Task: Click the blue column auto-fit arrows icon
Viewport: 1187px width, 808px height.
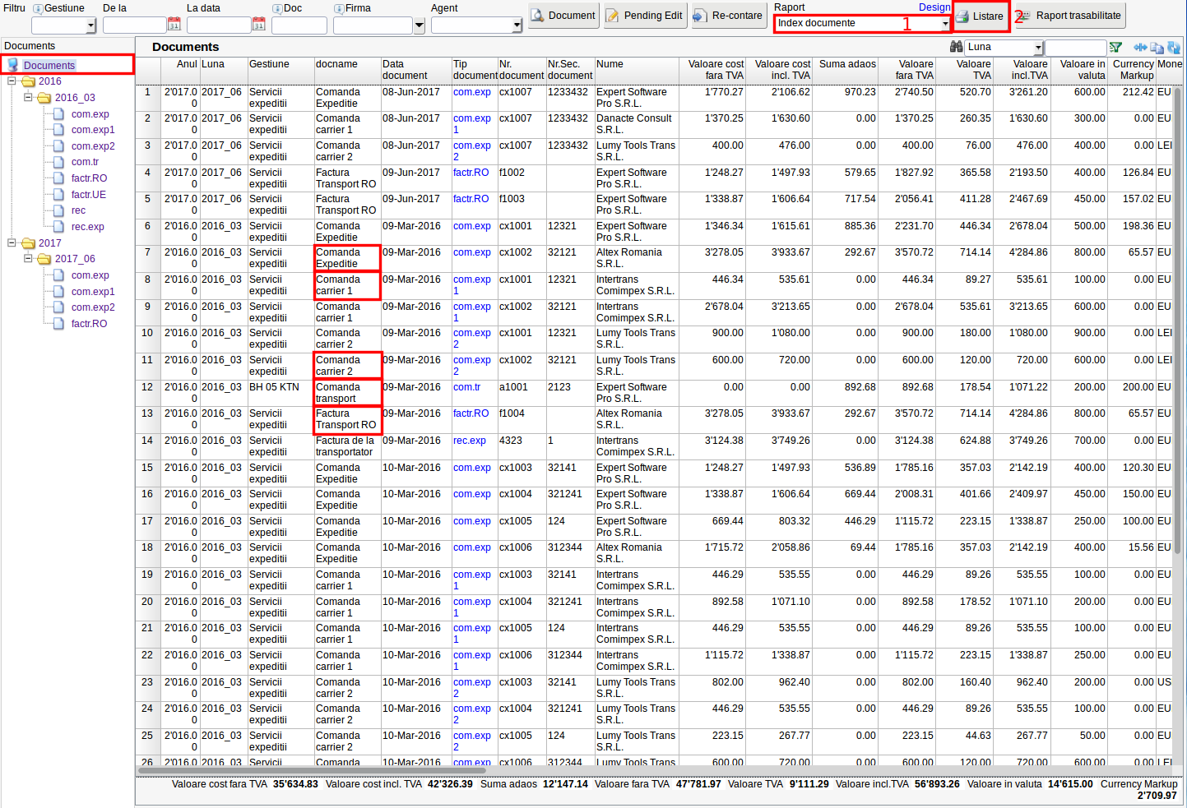Action: [1140, 48]
